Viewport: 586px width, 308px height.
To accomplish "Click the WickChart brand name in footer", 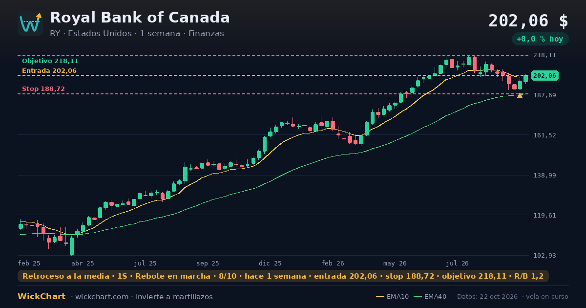I will (x=42, y=297).
